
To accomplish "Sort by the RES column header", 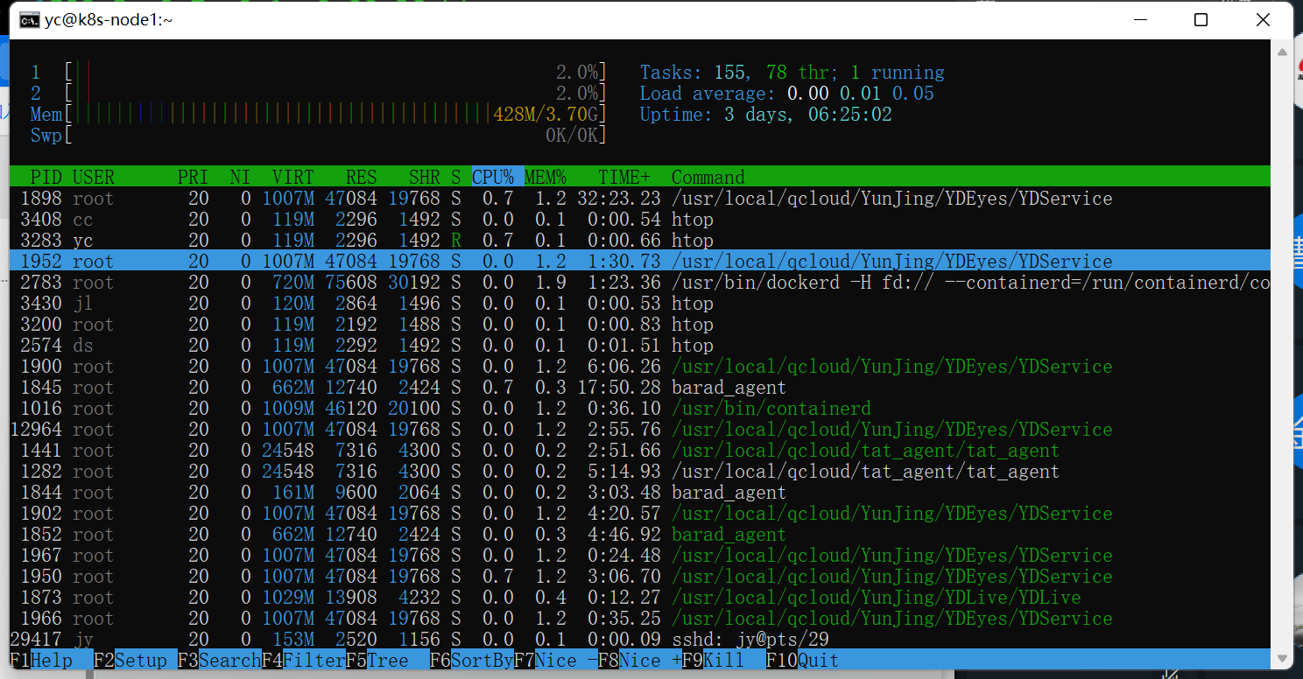I will coord(362,177).
